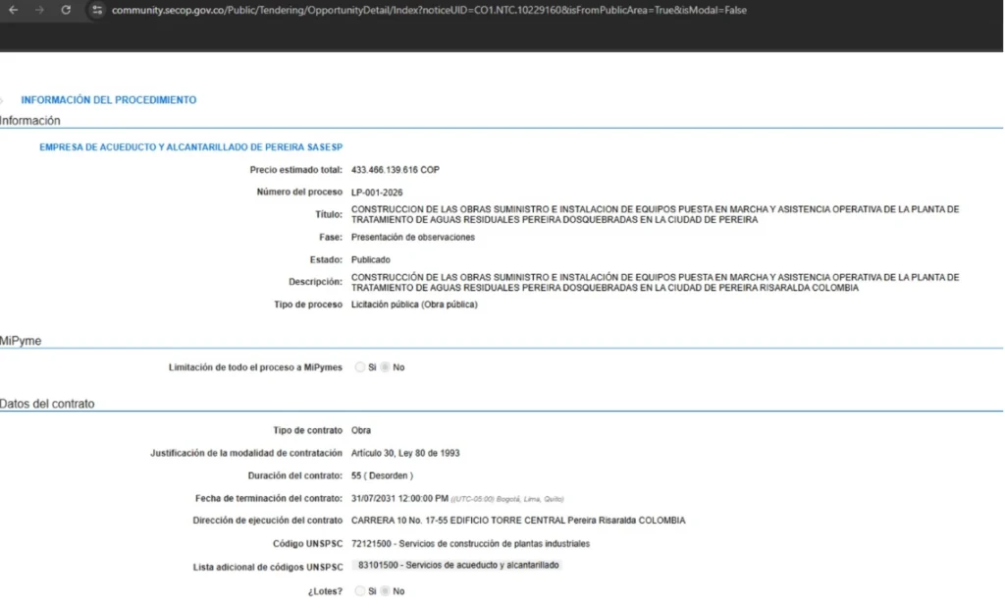Select Si for limitación a MiPymes

[x=360, y=367]
